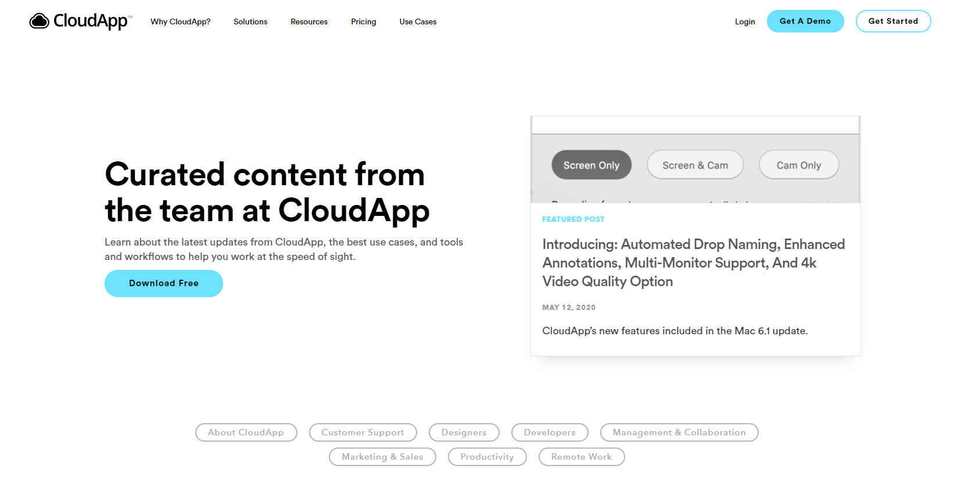The width and height of the screenshot is (954, 498).
Task: Filter by Management & Collaboration category
Action: click(679, 432)
